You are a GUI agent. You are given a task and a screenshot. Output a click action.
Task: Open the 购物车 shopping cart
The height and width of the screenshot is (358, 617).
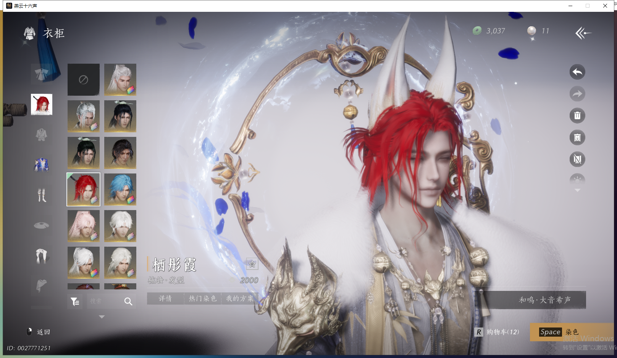tap(498, 332)
